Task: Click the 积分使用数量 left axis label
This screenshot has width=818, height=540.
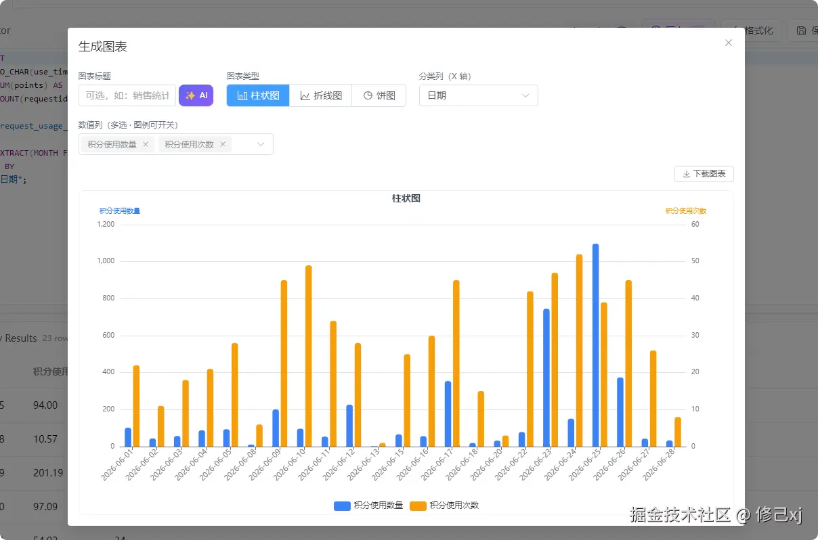Action: point(120,211)
